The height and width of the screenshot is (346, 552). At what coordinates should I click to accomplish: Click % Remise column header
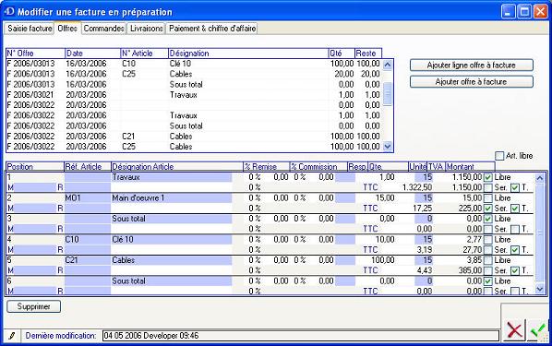tap(266, 166)
